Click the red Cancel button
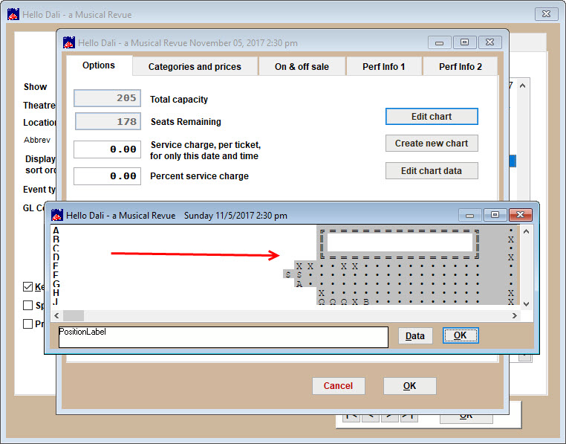The height and width of the screenshot is (444, 566). click(338, 386)
